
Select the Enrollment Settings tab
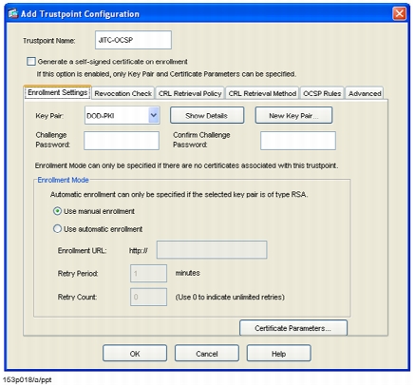pyautogui.click(x=58, y=92)
